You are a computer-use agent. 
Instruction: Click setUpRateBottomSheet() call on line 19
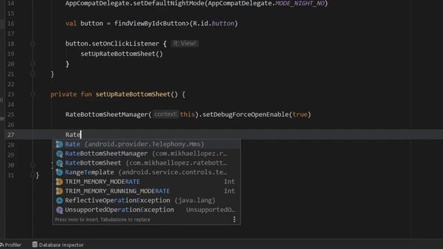point(122,54)
